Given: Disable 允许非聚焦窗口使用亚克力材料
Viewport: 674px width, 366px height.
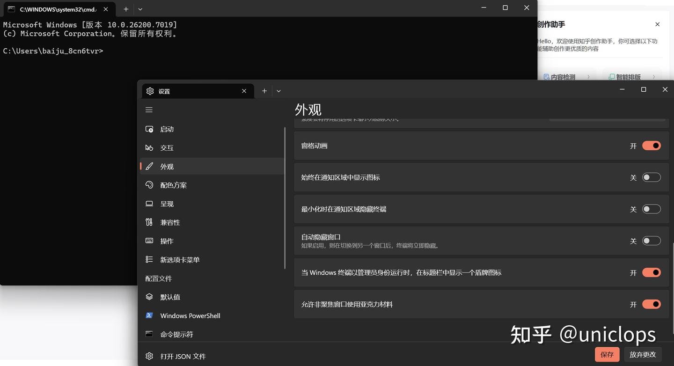Looking at the screenshot, I should pos(652,304).
